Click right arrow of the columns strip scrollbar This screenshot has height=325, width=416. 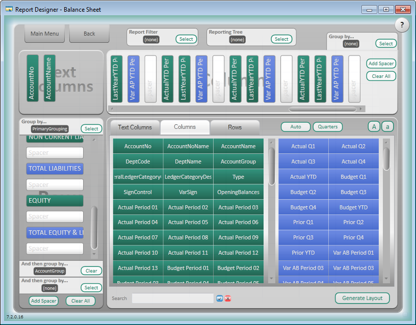point(361,109)
